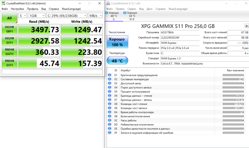Screen dimensions: 249x148
Task: Click status icon for Записи в журнале
Action: tap(110, 132)
